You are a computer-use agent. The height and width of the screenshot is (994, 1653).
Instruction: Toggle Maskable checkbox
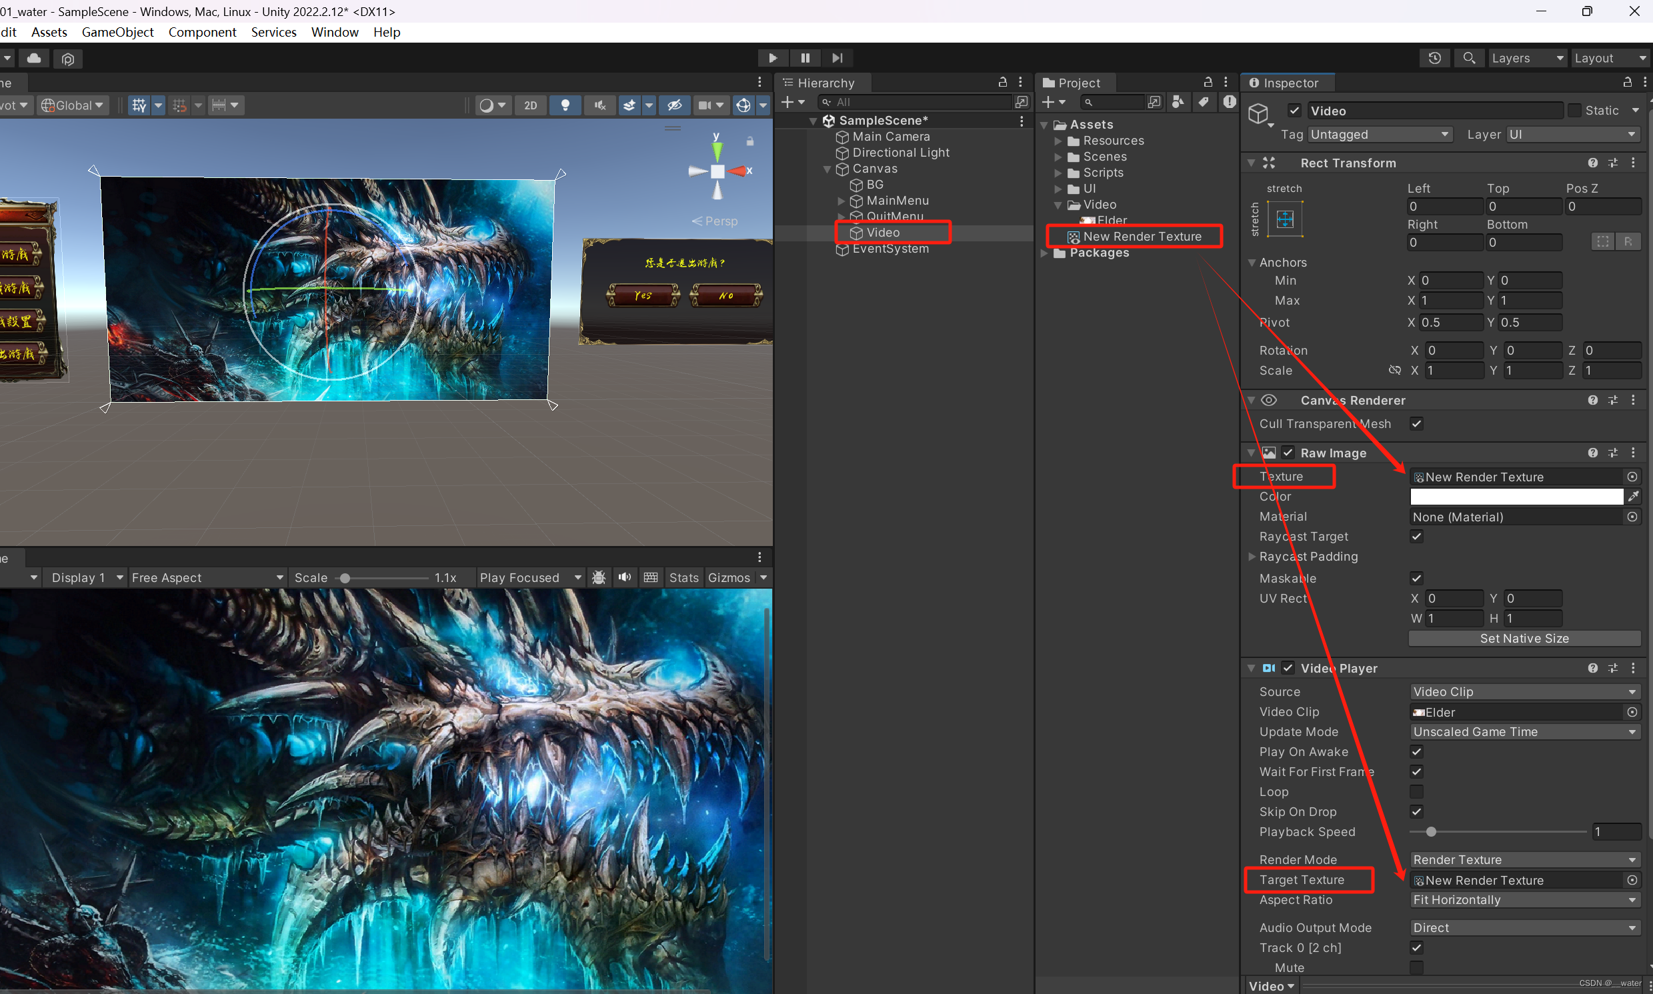[1416, 578]
